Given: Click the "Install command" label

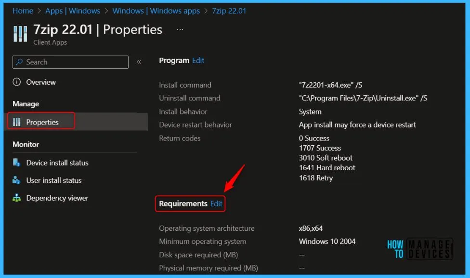Looking at the screenshot, I should coord(185,85).
